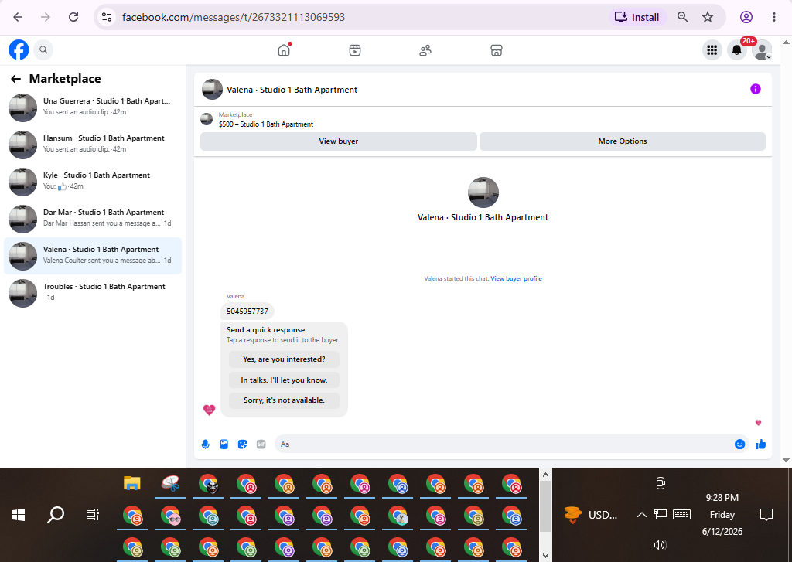Open the Chrome profile icon

click(x=746, y=17)
